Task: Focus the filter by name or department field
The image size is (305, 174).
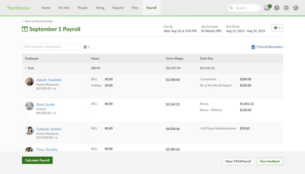Action: [x=51, y=47]
